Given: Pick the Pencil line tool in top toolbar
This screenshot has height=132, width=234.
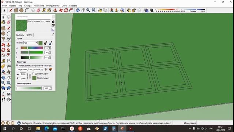Looking at the screenshot, I should coord(11,10).
